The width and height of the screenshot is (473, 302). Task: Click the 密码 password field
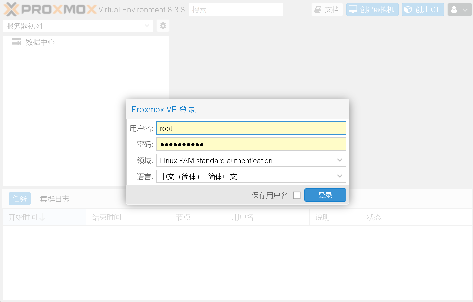click(x=251, y=144)
